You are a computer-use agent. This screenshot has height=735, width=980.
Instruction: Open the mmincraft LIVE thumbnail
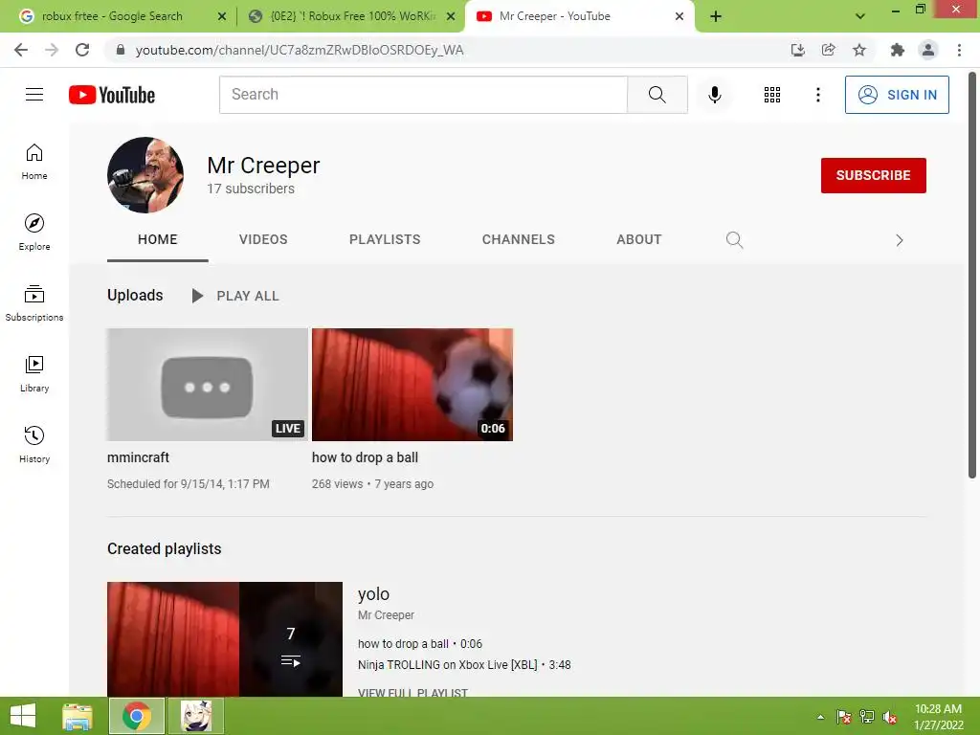tap(207, 385)
